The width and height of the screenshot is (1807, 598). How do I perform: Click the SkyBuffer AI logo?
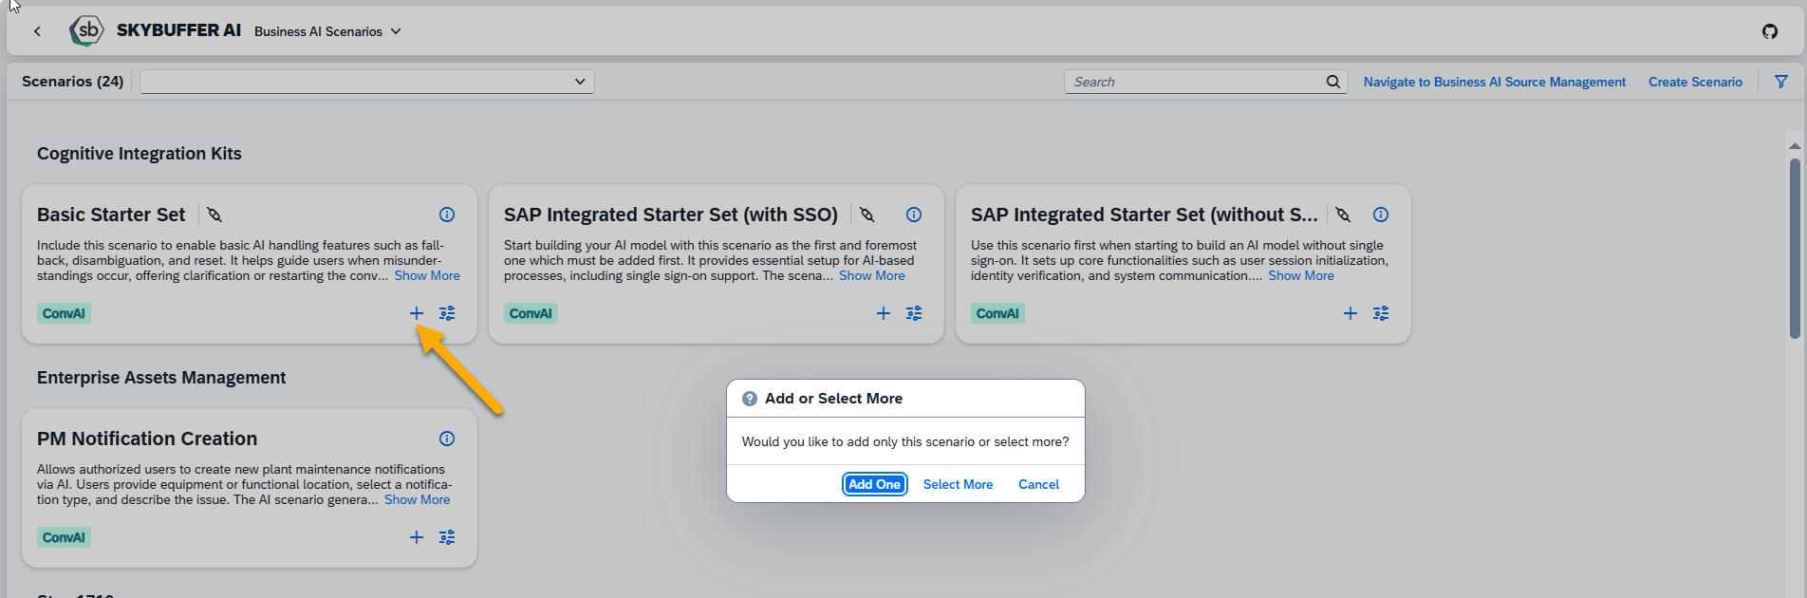tap(86, 30)
